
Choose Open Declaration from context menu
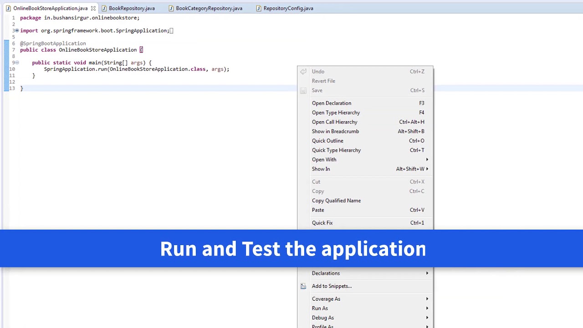(x=365, y=103)
